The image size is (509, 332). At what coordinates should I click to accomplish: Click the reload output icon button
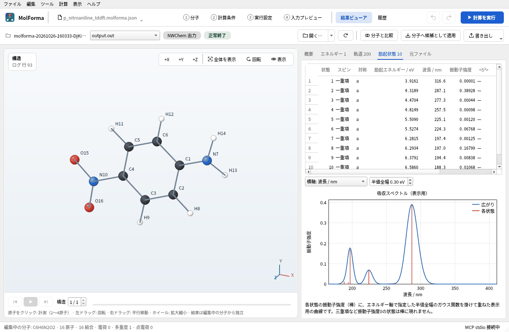pyautogui.click(x=346, y=35)
